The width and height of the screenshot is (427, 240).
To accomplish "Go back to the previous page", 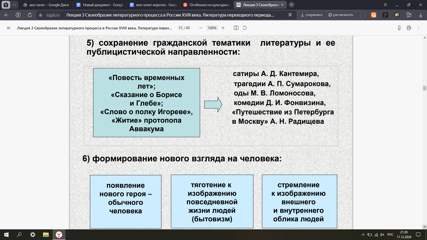I will pyautogui.click(x=6, y=15).
